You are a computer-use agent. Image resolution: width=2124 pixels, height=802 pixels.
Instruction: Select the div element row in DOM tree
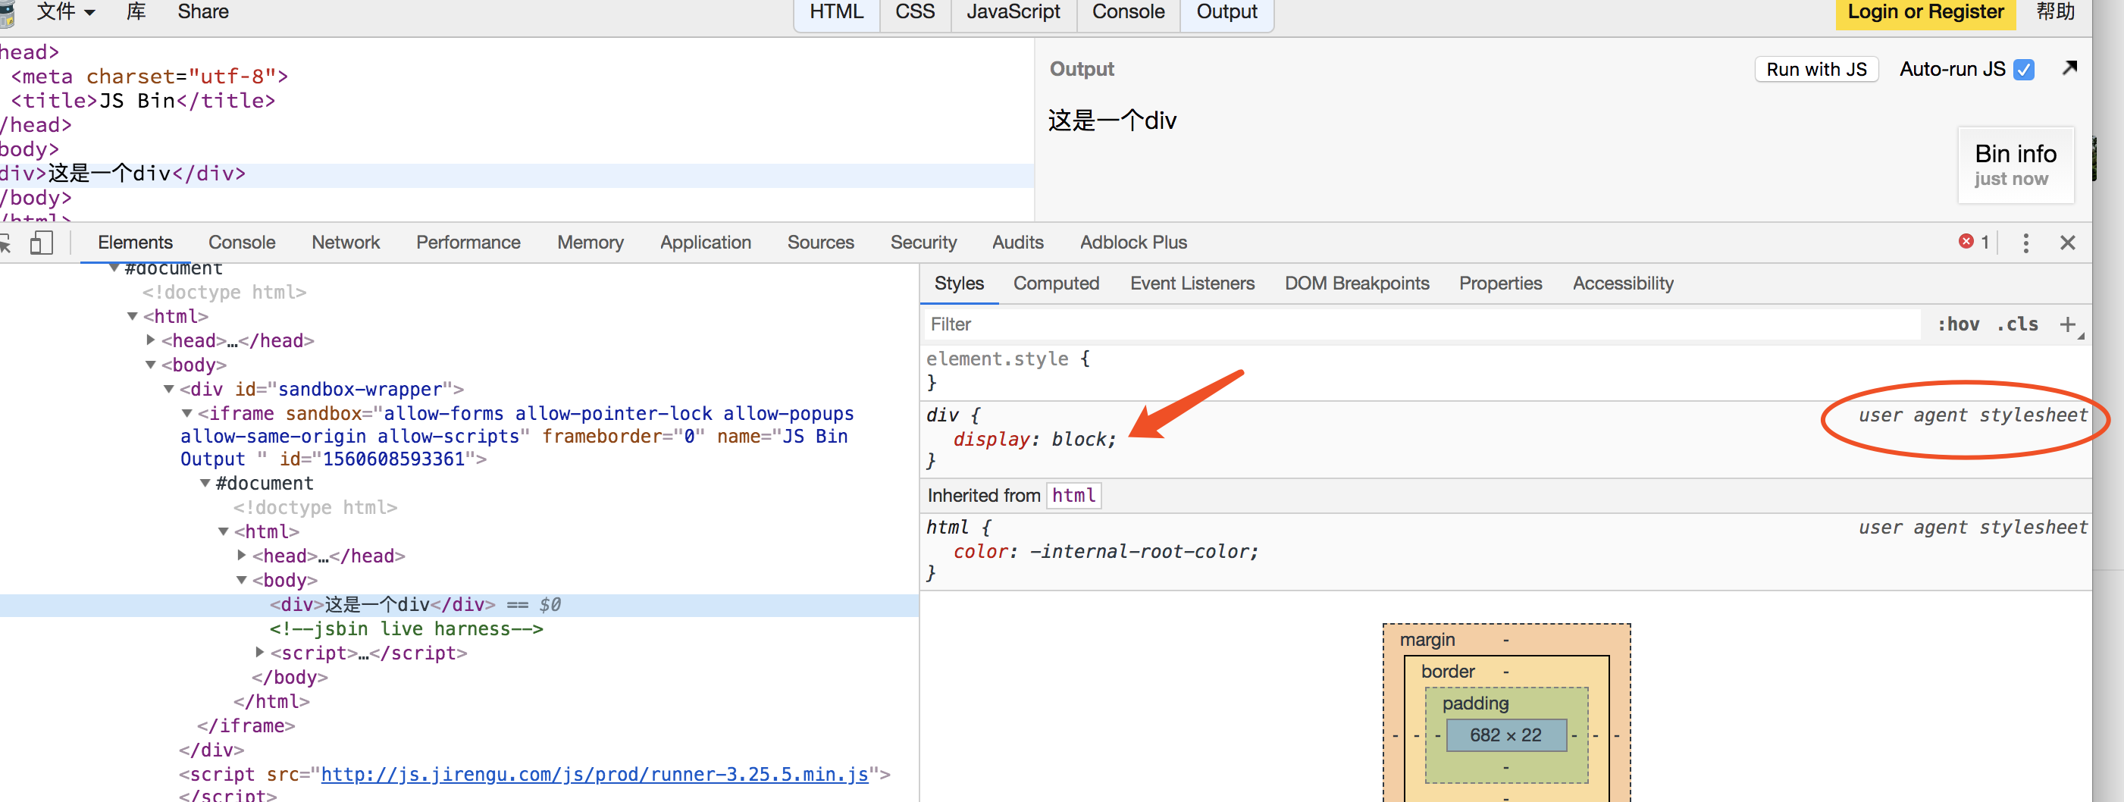tap(459, 604)
